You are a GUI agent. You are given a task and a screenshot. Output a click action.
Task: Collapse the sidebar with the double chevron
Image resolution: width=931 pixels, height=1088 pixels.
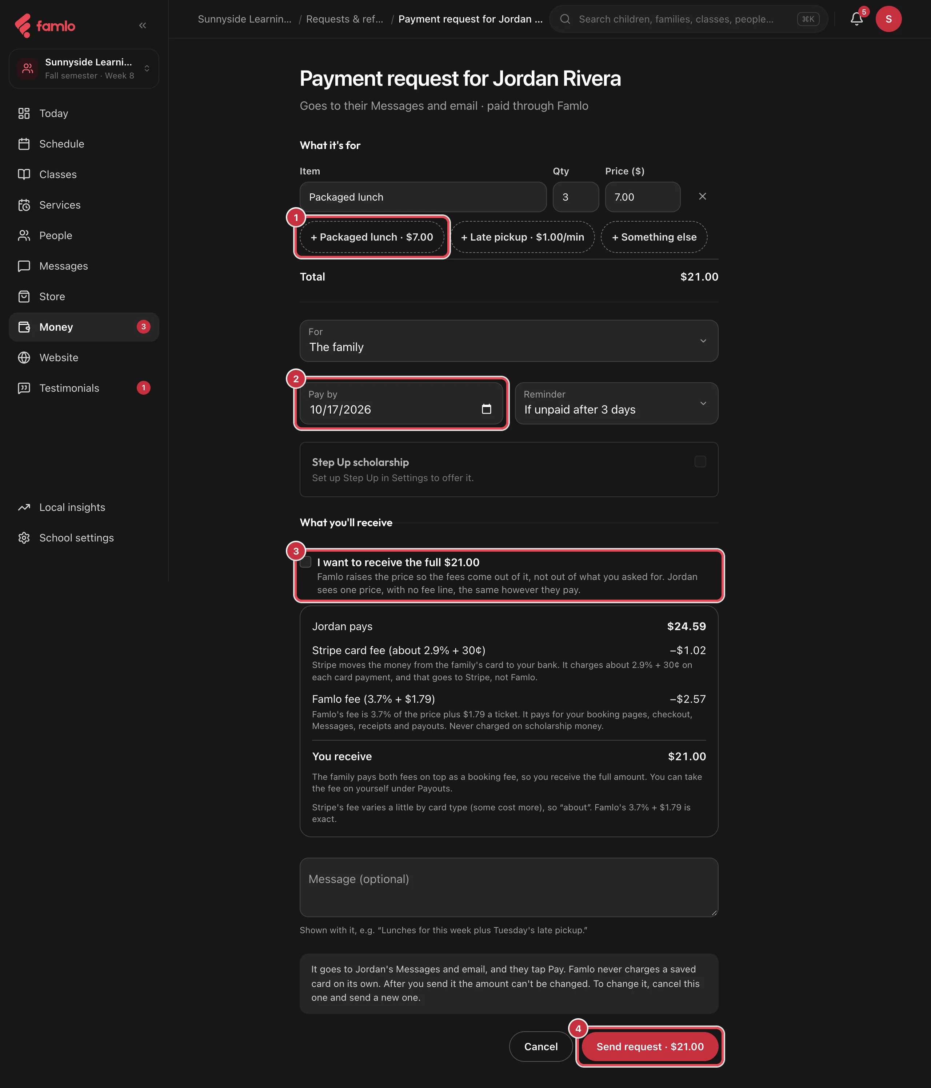(x=143, y=25)
